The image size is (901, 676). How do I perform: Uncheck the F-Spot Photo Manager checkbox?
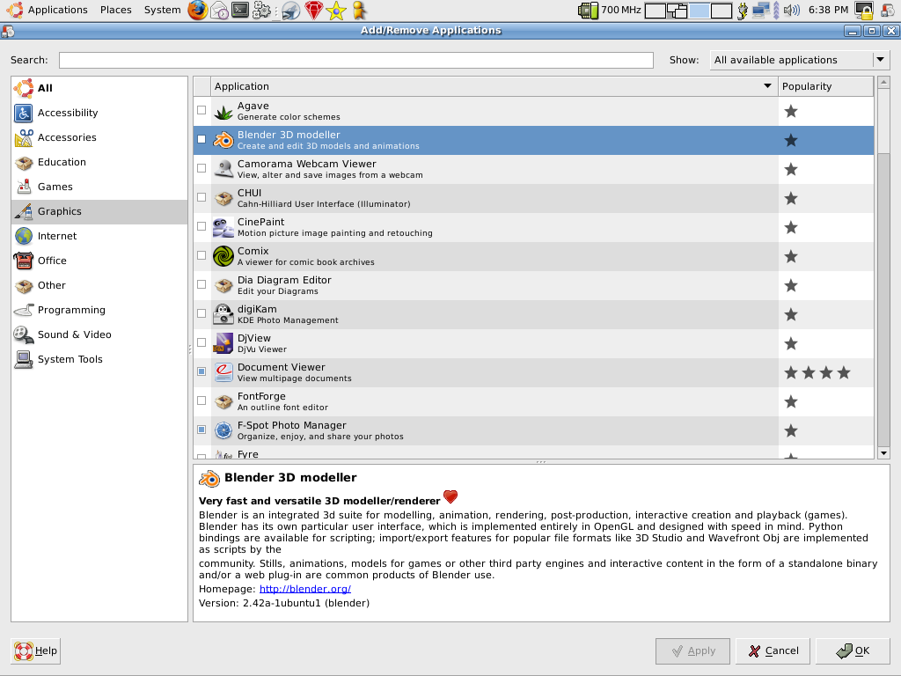point(201,430)
